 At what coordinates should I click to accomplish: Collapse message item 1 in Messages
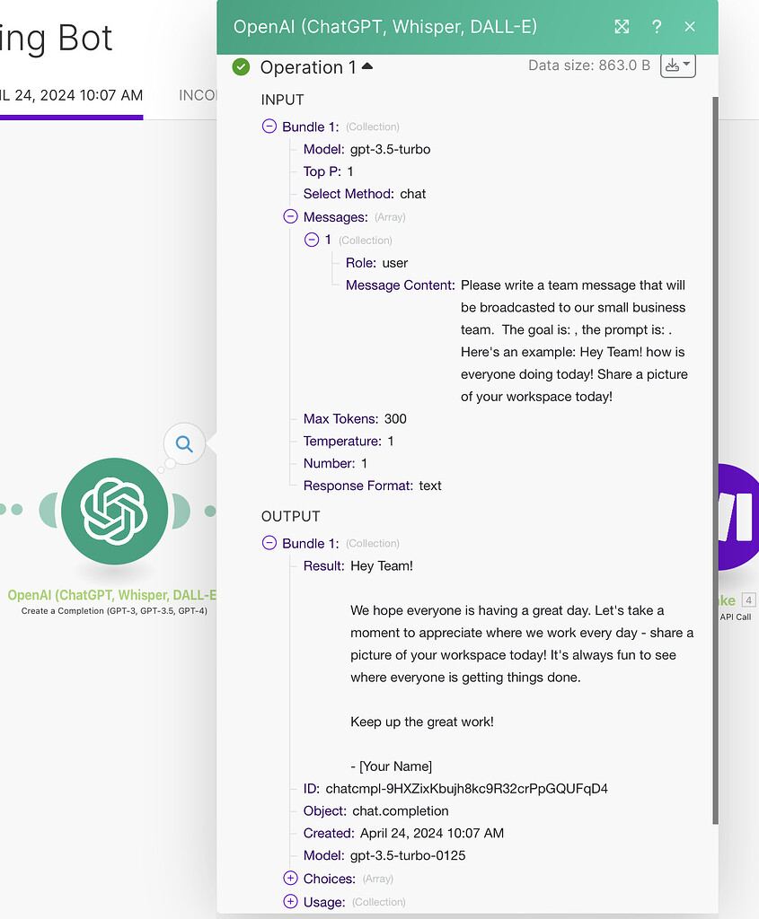click(x=312, y=240)
